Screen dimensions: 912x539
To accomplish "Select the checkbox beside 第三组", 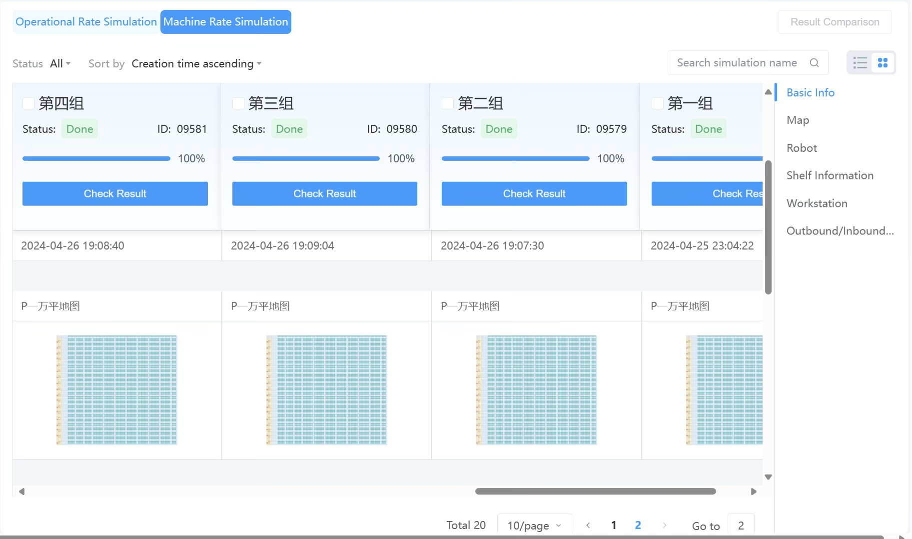I will [238, 103].
